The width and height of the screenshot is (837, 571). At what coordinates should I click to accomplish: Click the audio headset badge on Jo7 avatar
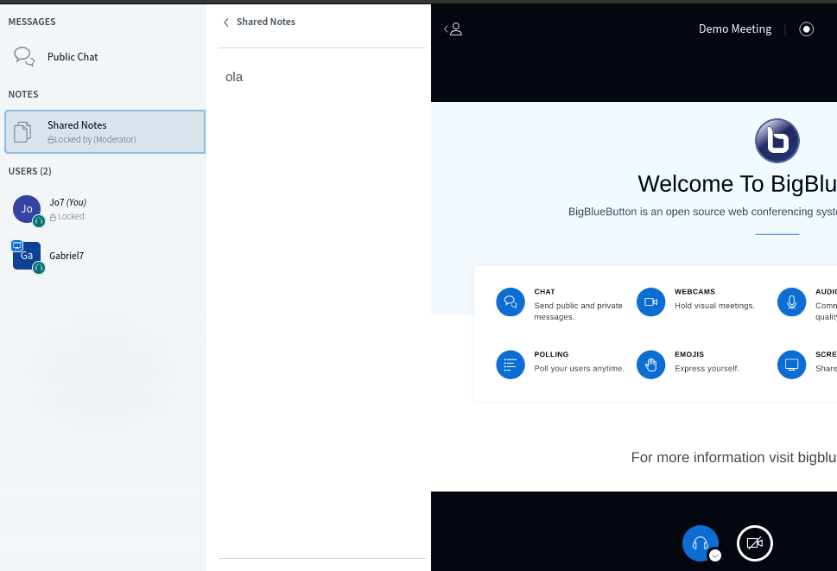(38, 221)
